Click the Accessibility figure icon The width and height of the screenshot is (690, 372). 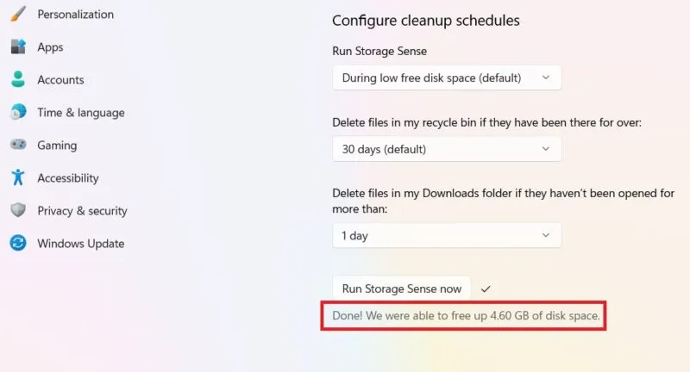pyautogui.click(x=18, y=178)
